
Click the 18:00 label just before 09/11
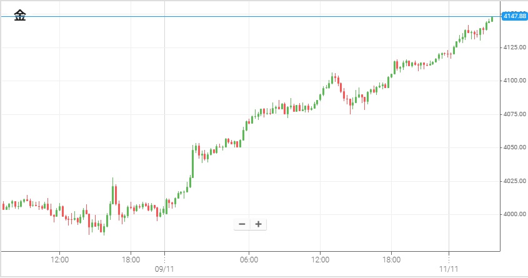[x=131, y=259]
